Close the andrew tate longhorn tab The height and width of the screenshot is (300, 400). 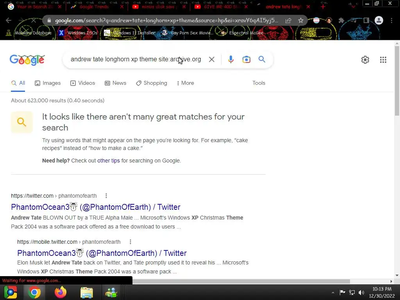(x=308, y=7)
